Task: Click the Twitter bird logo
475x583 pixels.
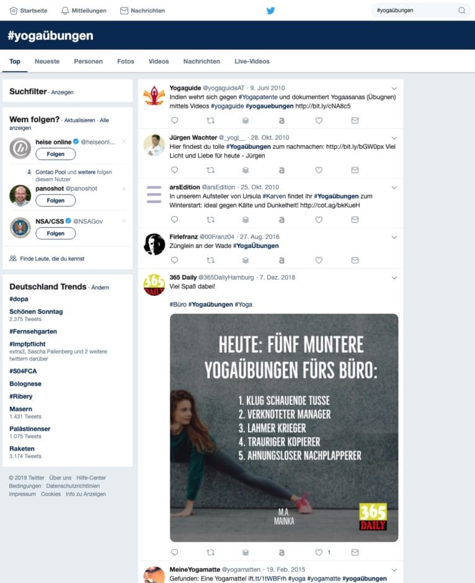Action: [x=270, y=11]
